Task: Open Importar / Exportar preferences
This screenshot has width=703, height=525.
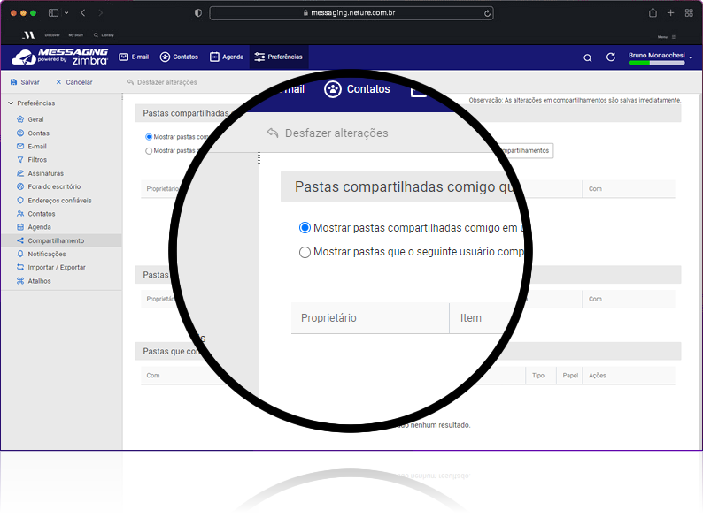Action: pyautogui.click(x=57, y=267)
